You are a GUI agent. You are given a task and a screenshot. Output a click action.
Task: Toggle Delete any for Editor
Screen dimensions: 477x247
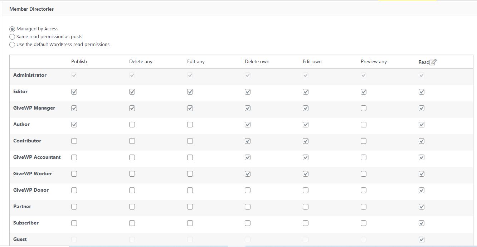(132, 92)
